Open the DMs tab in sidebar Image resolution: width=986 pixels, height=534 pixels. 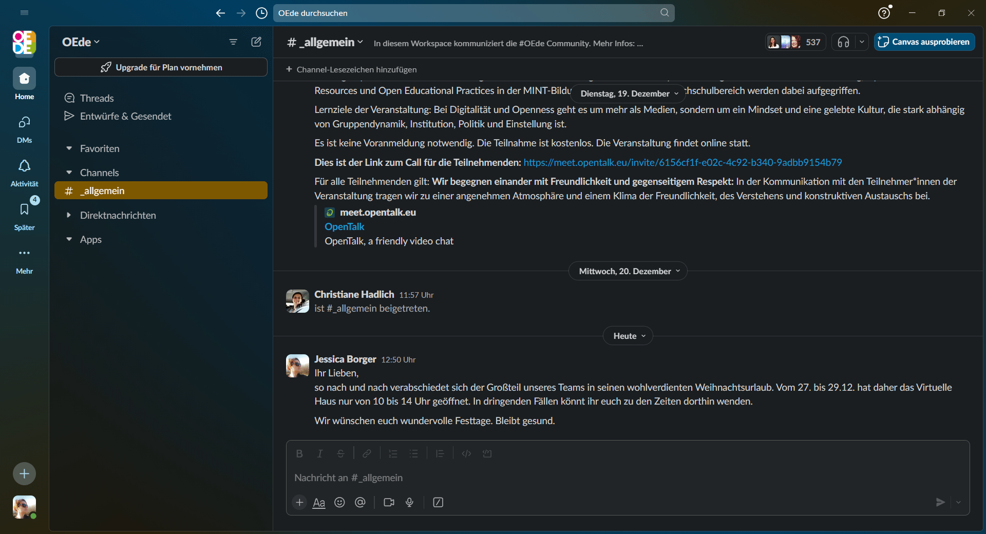pos(24,128)
